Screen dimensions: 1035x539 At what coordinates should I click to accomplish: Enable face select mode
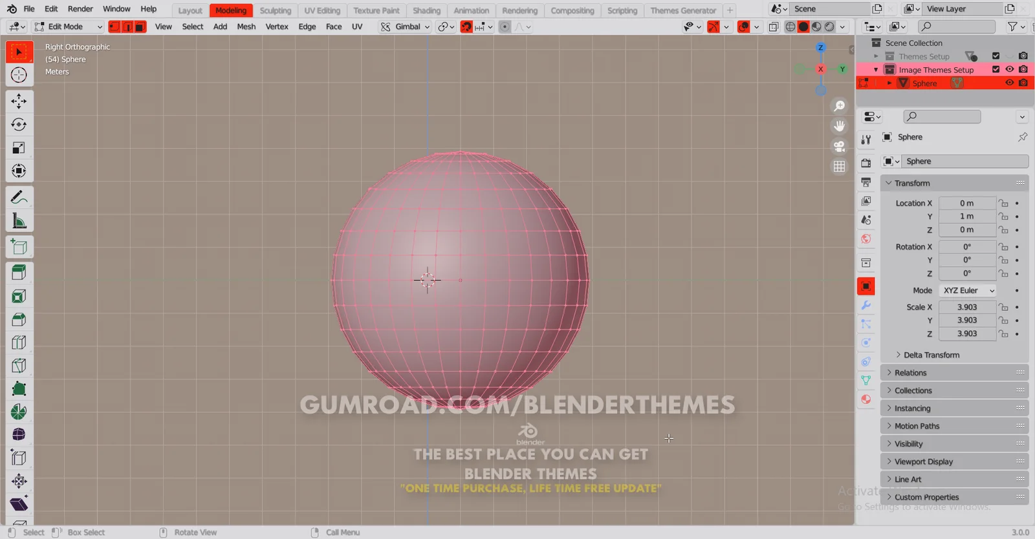[140, 26]
